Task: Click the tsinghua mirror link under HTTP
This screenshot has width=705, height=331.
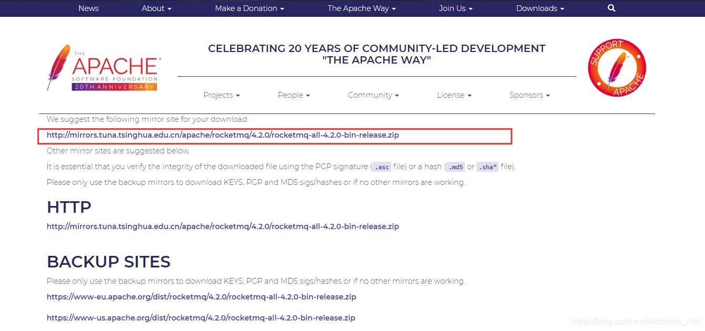Action: pyautogui.click(x=223, y=226)
